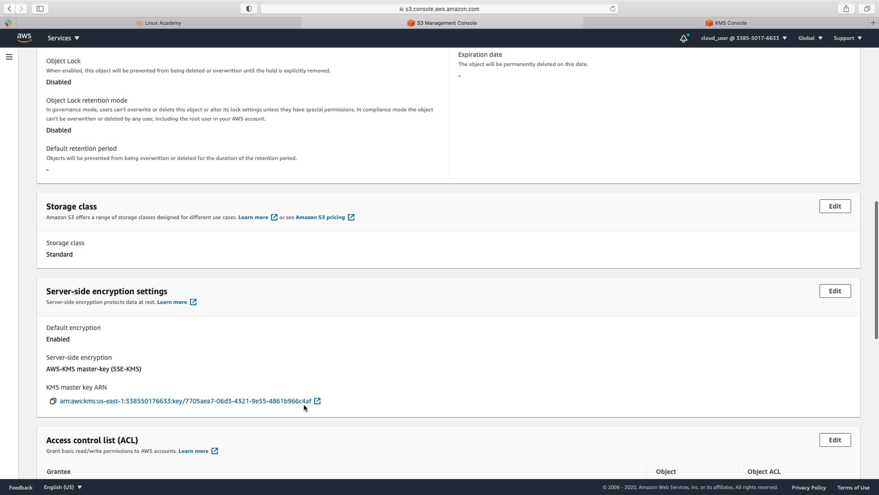Open the Amazon S3 pricing link
This screenshot has height=495, width=879.
325,217
